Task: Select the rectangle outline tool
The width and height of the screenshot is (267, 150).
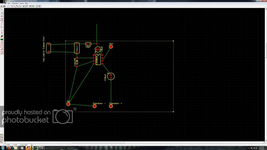Action: pos(2,46)
